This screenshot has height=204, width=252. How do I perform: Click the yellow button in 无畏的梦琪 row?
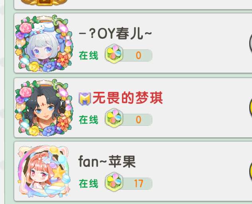[x=250, y=108]
